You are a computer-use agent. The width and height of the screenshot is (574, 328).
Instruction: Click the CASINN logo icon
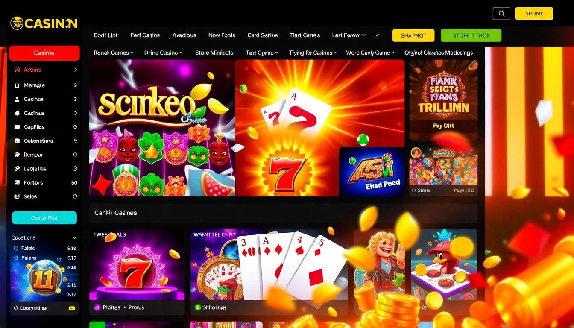pos(17,23)
